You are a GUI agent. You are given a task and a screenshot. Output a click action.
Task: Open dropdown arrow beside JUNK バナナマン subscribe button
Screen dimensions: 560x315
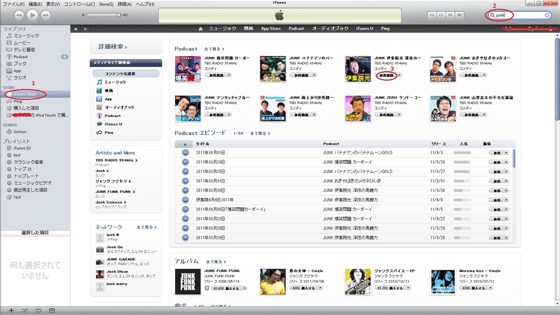click(x=314, y=75)
